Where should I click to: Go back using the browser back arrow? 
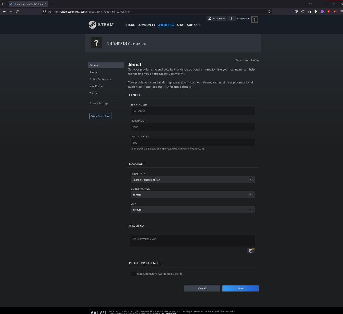[x=4, y=11]
